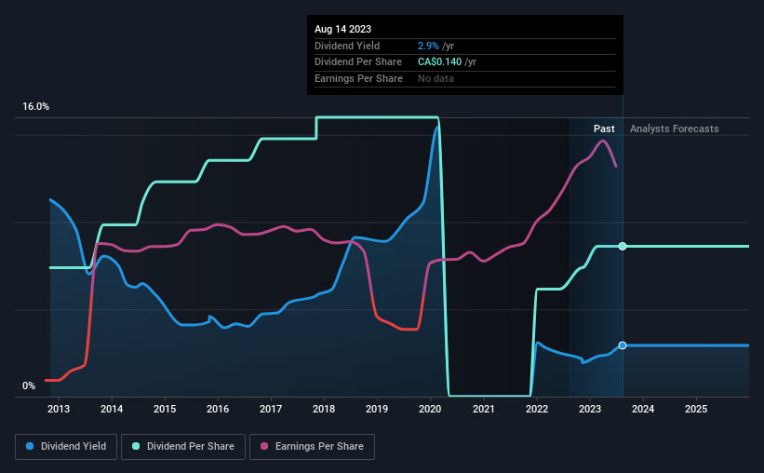Image resolution: width=764 pixels, height=473 pixels.
Task: Click the 2025 x-axis label
Action: coord(696,409)
